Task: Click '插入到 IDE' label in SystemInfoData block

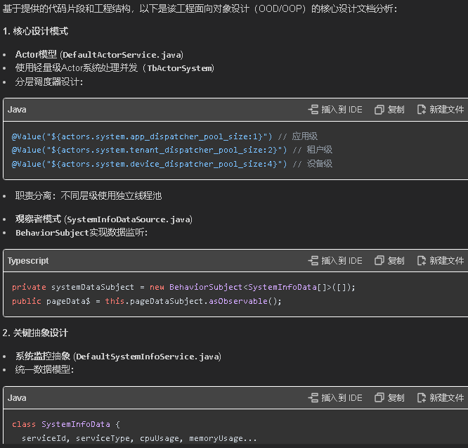Action: click(x=342, y=398)
